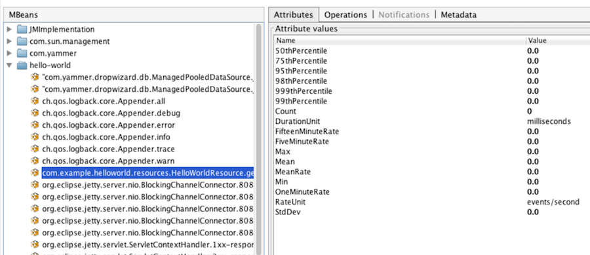Select ch.qos.logback.core.Appender.warn MBean

pos(108,161)
